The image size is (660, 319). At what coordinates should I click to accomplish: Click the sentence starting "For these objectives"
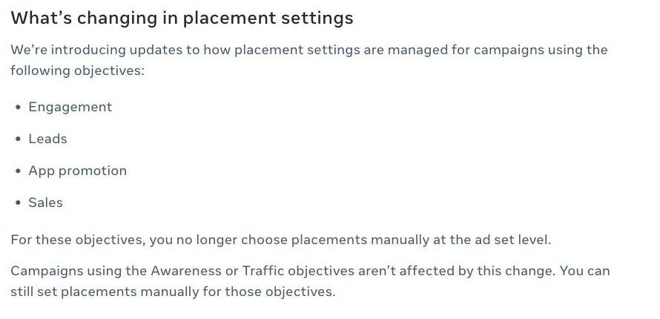point(281,240)
